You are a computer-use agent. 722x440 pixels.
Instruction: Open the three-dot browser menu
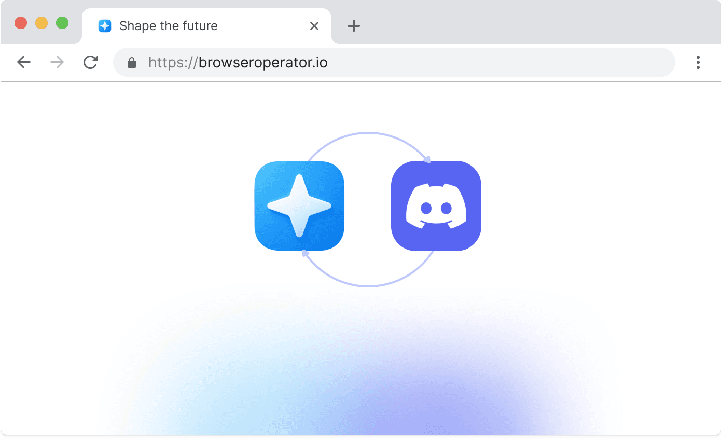click(x=698, y=63)
